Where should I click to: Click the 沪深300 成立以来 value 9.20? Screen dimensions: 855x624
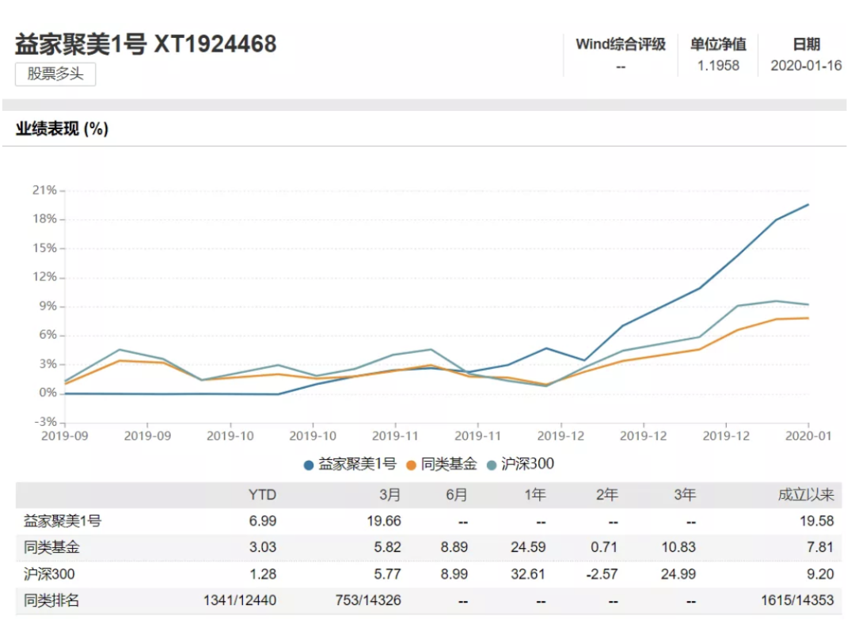(x=821, y=574)
